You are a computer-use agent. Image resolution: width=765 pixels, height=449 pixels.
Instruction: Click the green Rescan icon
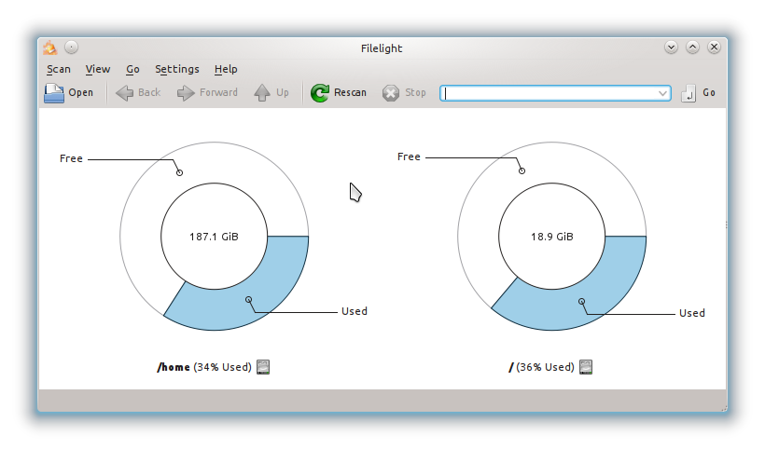[320, 92]
